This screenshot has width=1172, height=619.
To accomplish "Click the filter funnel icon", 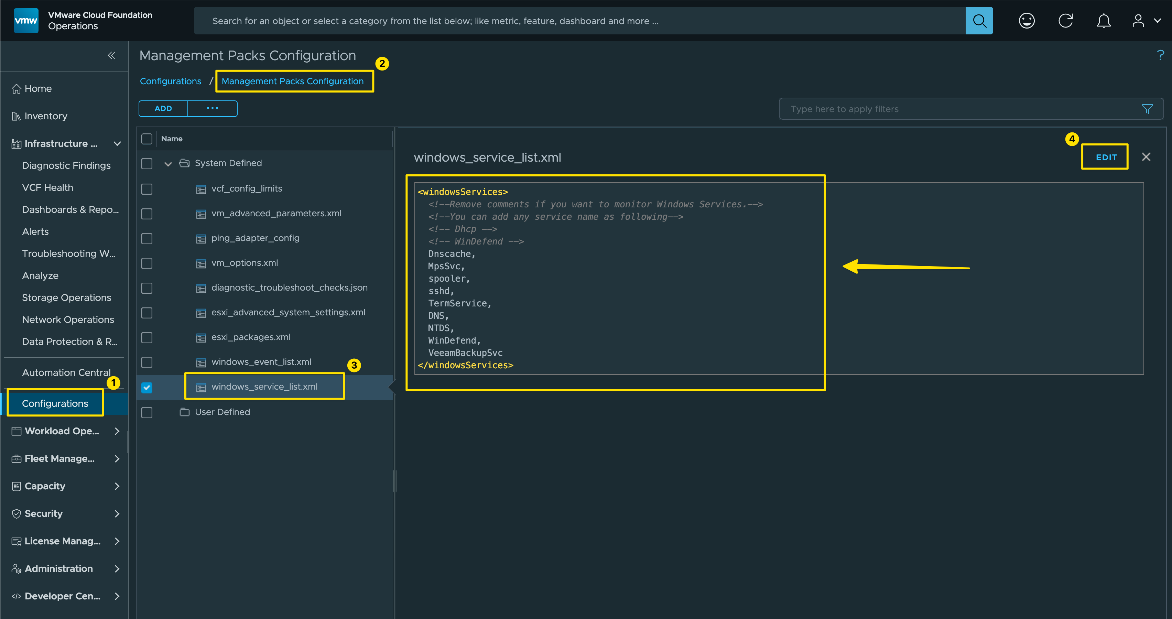I will tap(1147, 109).
